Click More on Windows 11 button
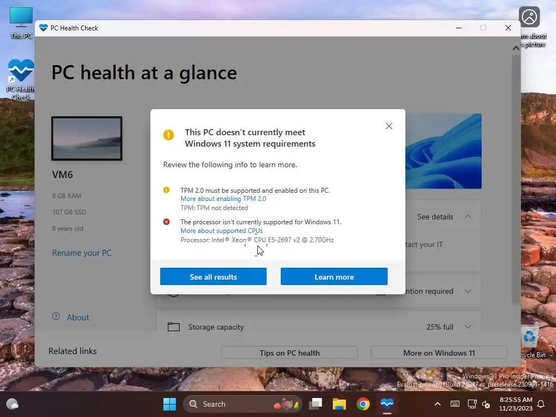Screen dimensions: 556x417 pyautogui.click(x=439, y=353)
